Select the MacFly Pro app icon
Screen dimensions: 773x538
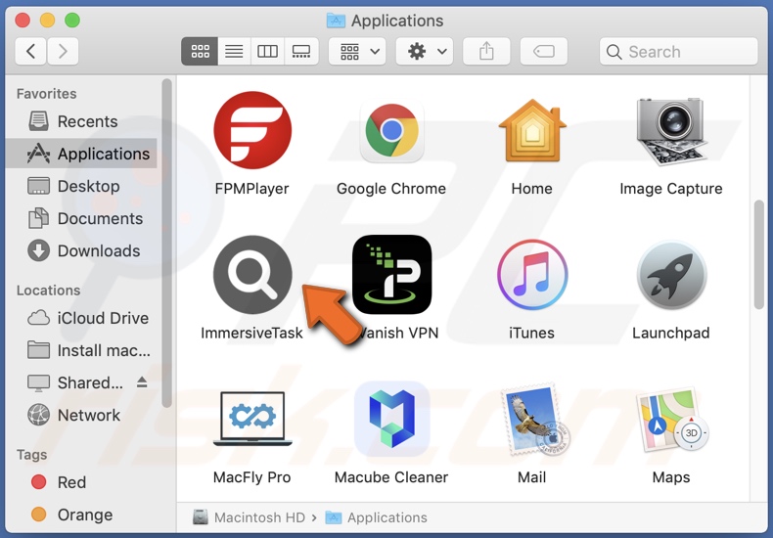click(252, 419)
